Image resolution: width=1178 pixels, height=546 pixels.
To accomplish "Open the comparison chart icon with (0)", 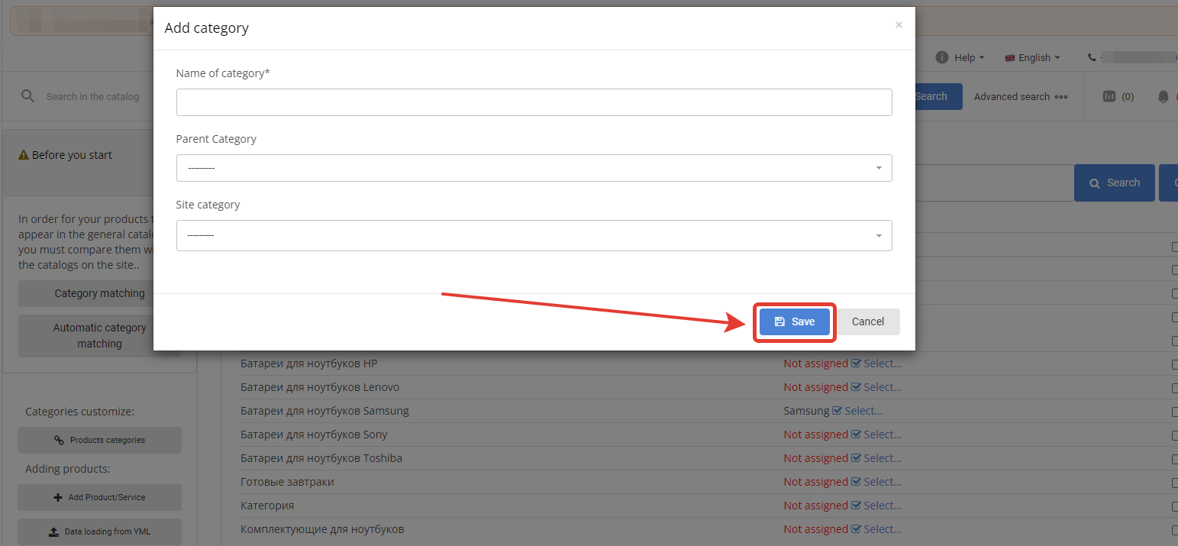I will pyautogui.click(x=1109, y=96).
